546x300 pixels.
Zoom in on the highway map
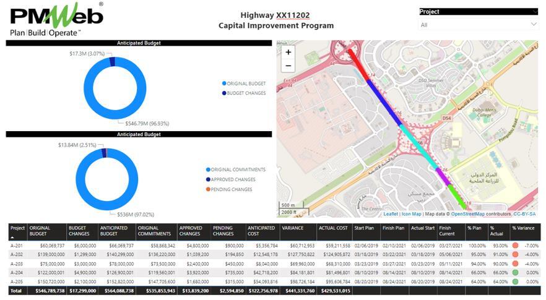tap(288, 53)
